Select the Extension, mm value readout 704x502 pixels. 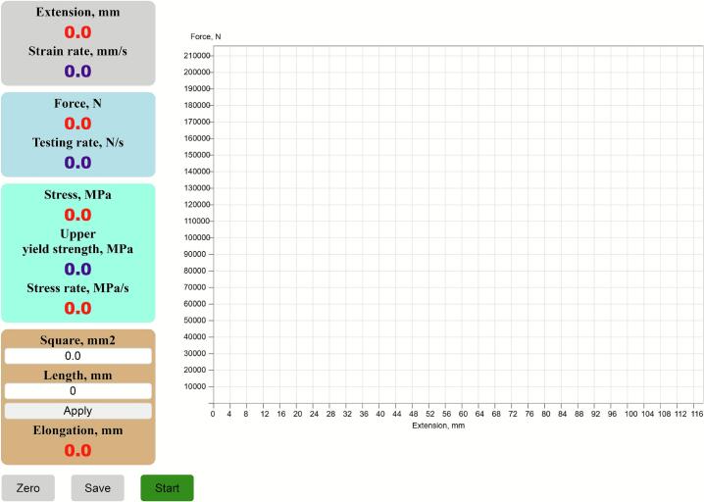(77, 32)
